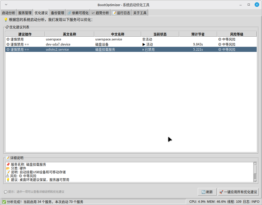This screenshot has height=205, width=262.
Task: Open the window menu chevron in title bar
Action: click(6, 5)
